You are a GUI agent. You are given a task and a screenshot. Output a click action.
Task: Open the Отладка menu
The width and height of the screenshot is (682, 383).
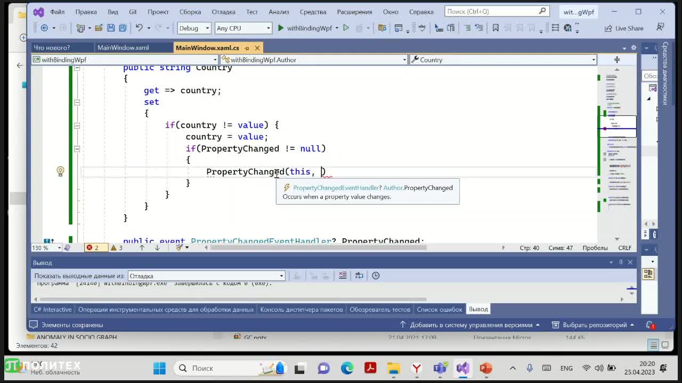point(223,12)
